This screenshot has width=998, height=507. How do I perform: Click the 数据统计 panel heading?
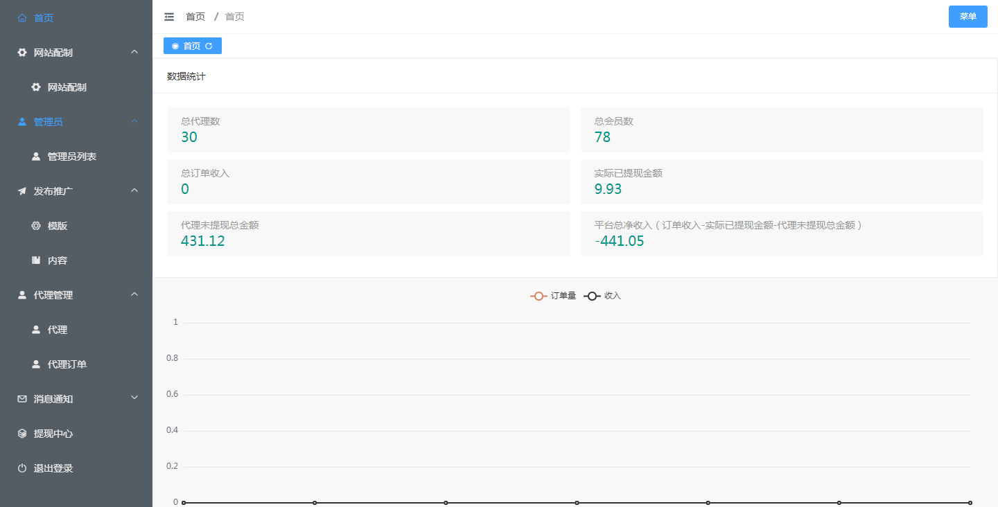coord(186,76)
